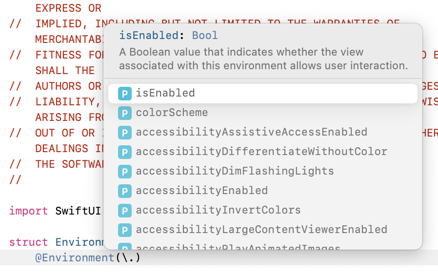Pick accessibilityDifferentiateWithoutColor from suggestions
Screen dimensions: 438x275
coord(262,152)
